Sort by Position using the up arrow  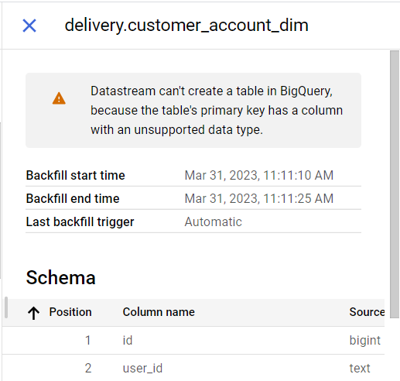point(33,313)
